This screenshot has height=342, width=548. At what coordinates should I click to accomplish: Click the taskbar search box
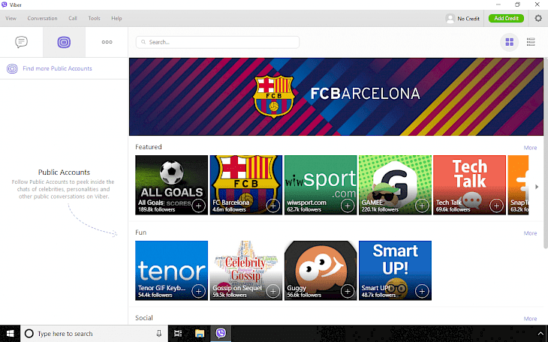[95, 334]
